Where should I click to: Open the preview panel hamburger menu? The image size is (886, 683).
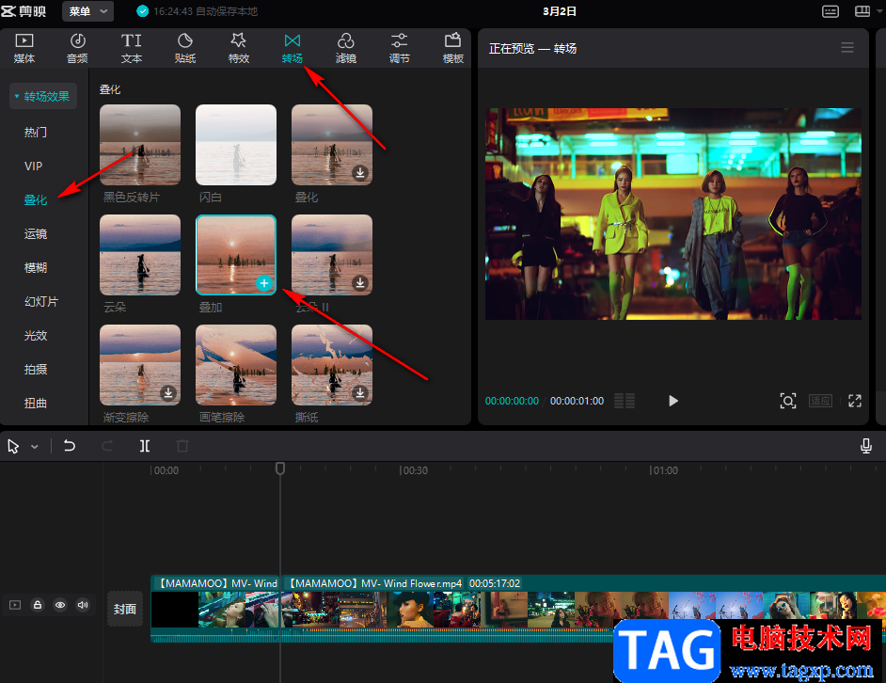pos(847,48)
